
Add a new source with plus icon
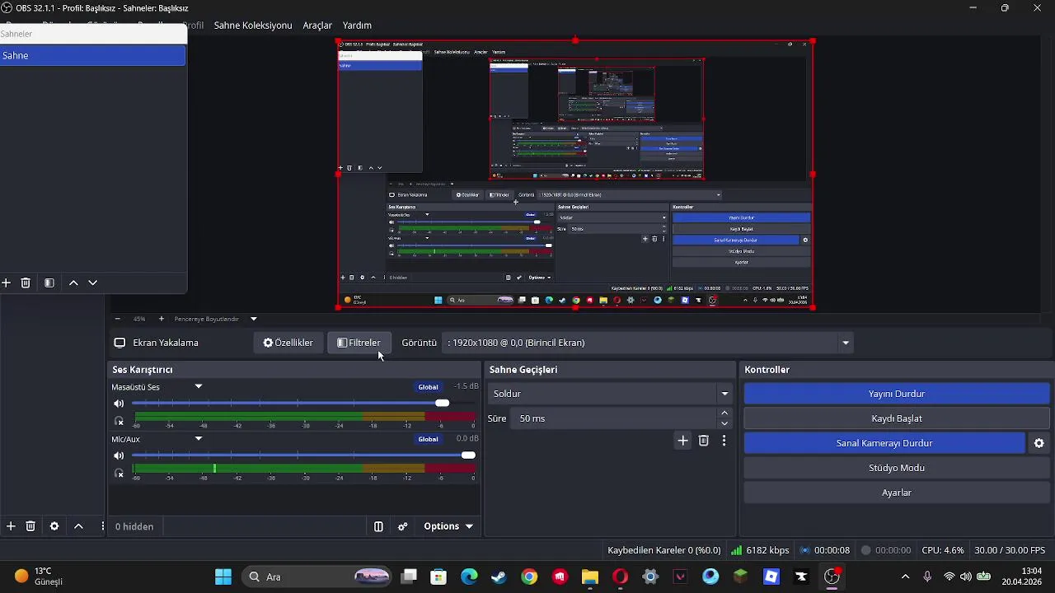point(11,526)
